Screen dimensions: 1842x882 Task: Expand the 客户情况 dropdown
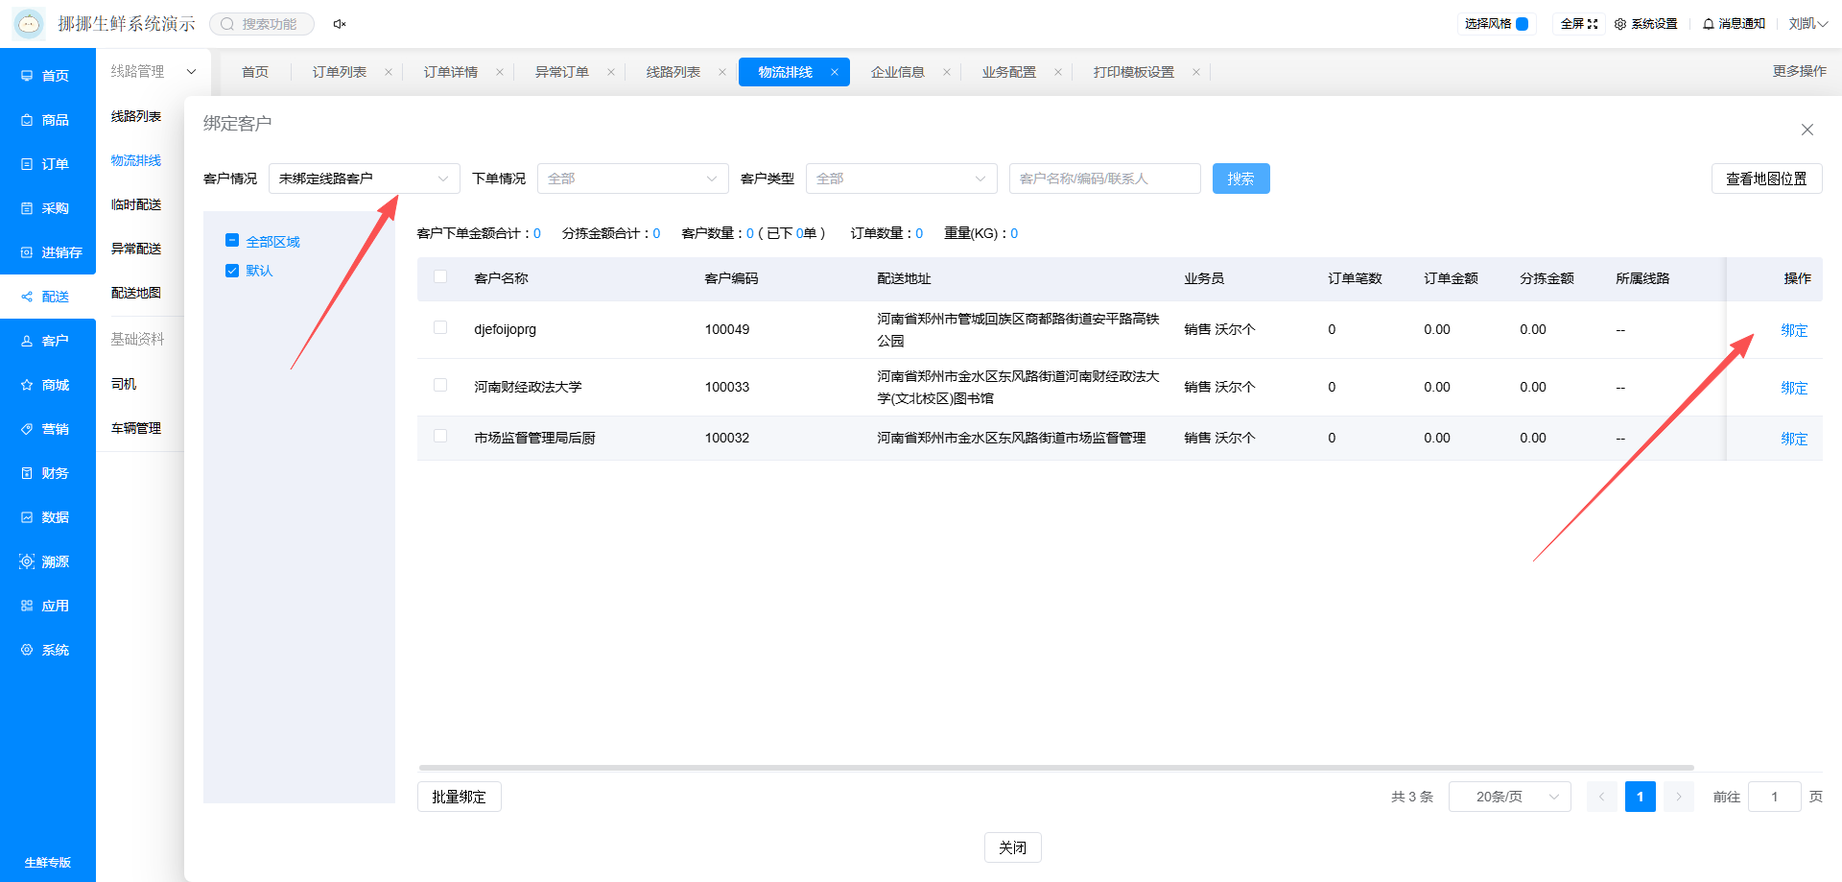(x=365, y=179)
